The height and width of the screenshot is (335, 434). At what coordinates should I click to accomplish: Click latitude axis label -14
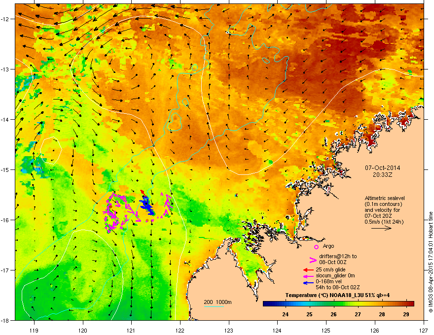[5, 119]
